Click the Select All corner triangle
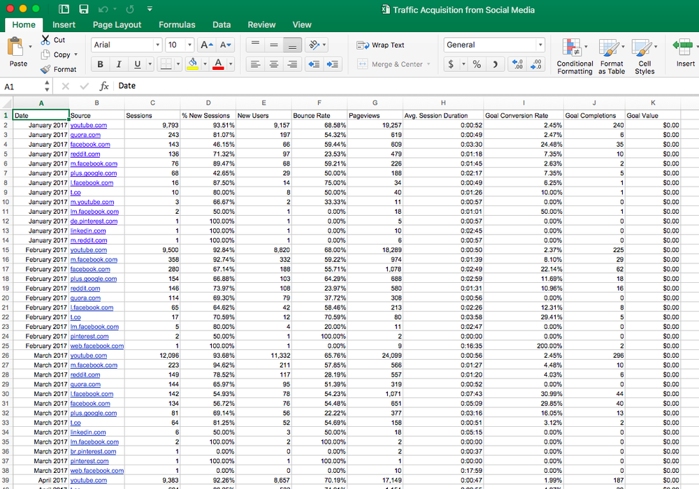This screenshot has width=699, height=489. click(x=6, y=103)
